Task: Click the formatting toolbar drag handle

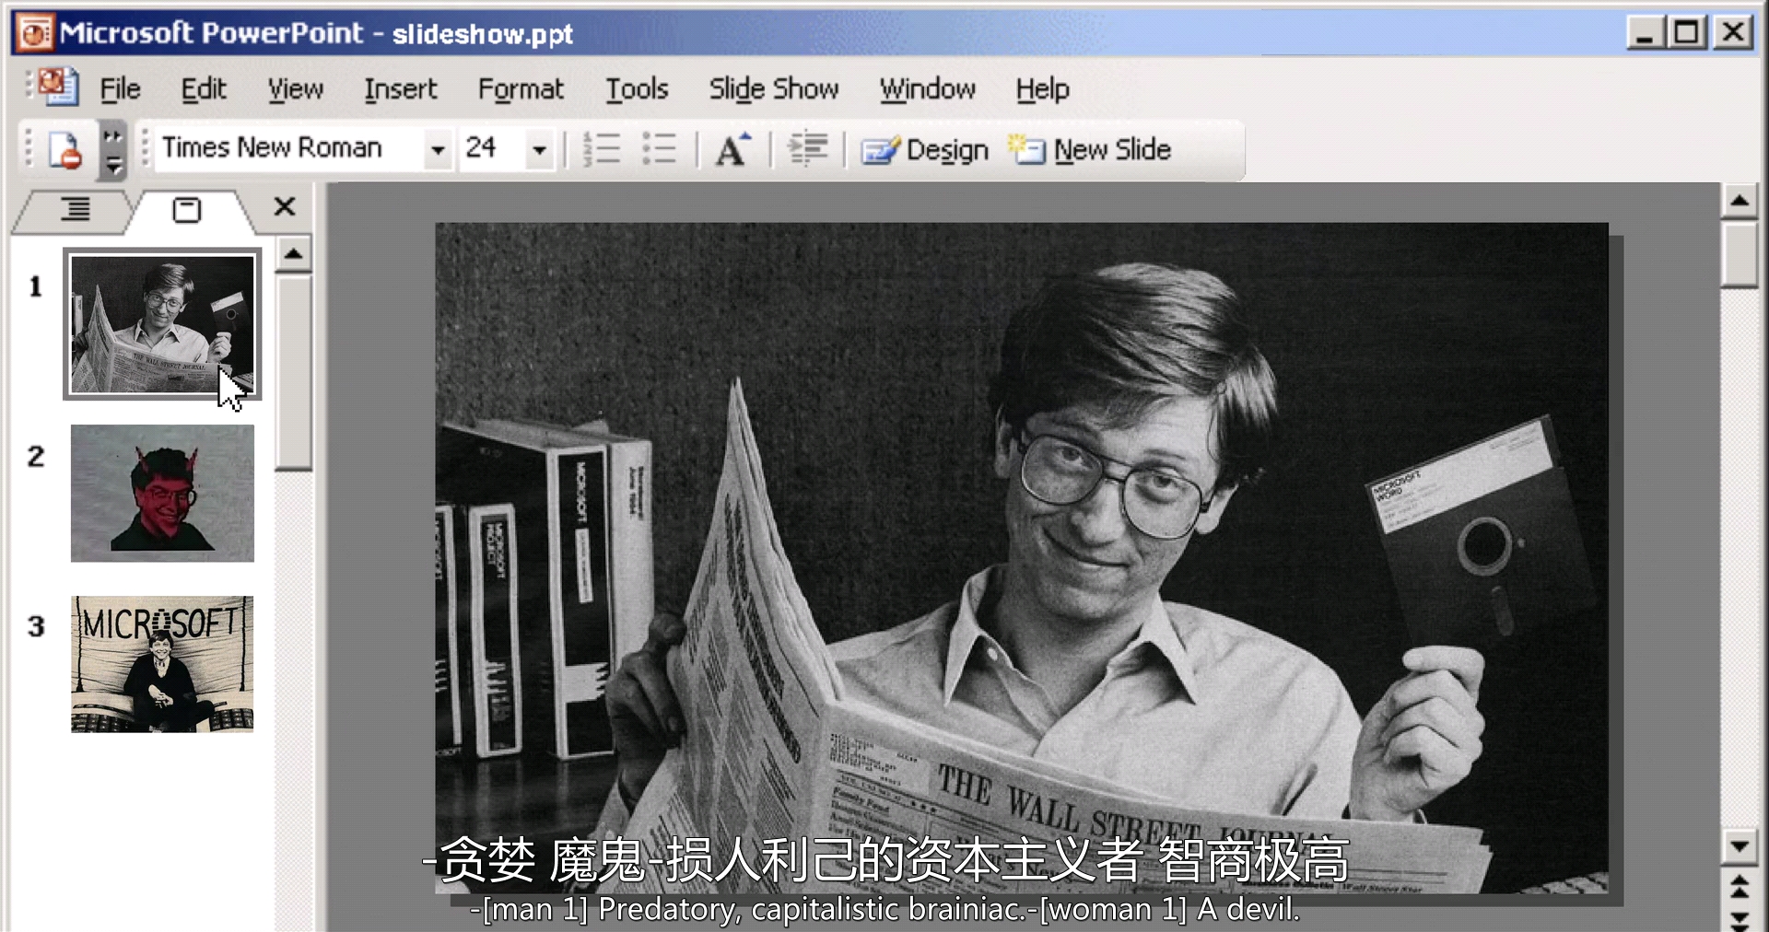Action: [x=144, y=148]
